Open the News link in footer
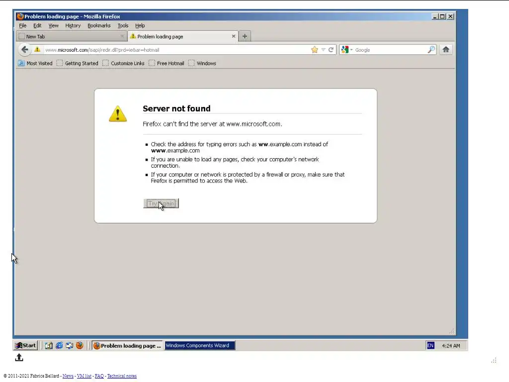 (68, 376)
